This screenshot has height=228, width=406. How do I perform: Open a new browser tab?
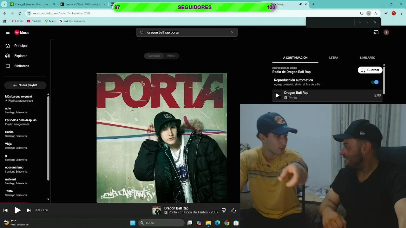(x=313, y=4)
